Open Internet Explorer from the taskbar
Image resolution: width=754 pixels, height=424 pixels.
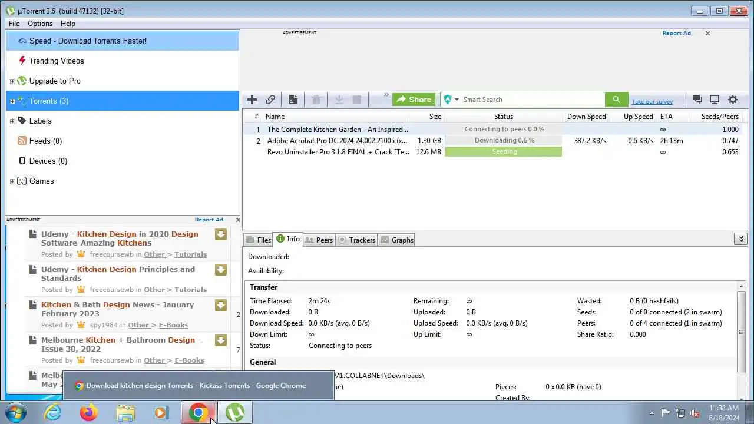pyautogui.click(x=53, y=412)
